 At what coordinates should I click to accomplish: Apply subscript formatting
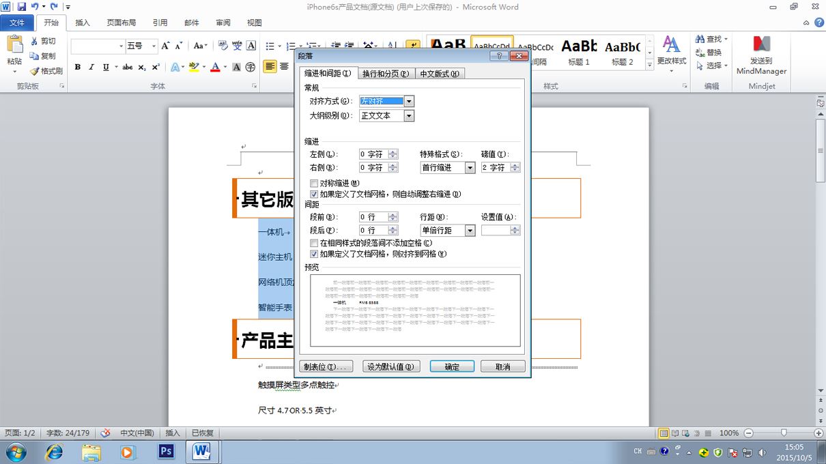142,67
